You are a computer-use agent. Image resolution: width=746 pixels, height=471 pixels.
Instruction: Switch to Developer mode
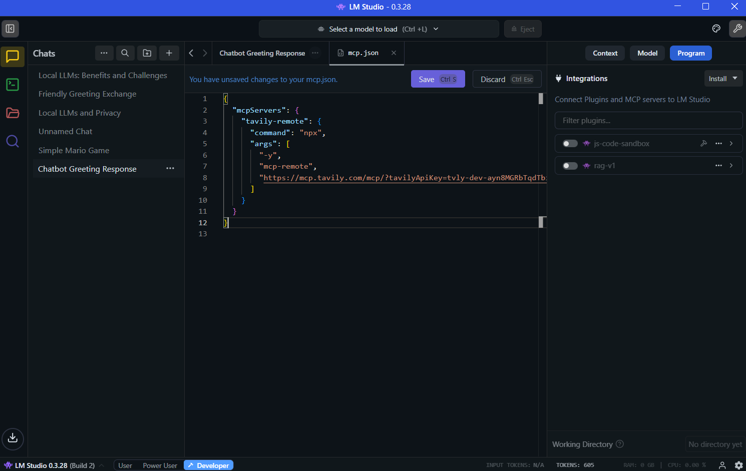pos(208,465)
